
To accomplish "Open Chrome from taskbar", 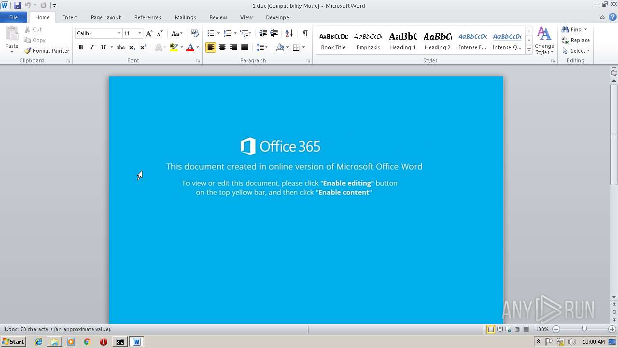I will coord(87,342).
